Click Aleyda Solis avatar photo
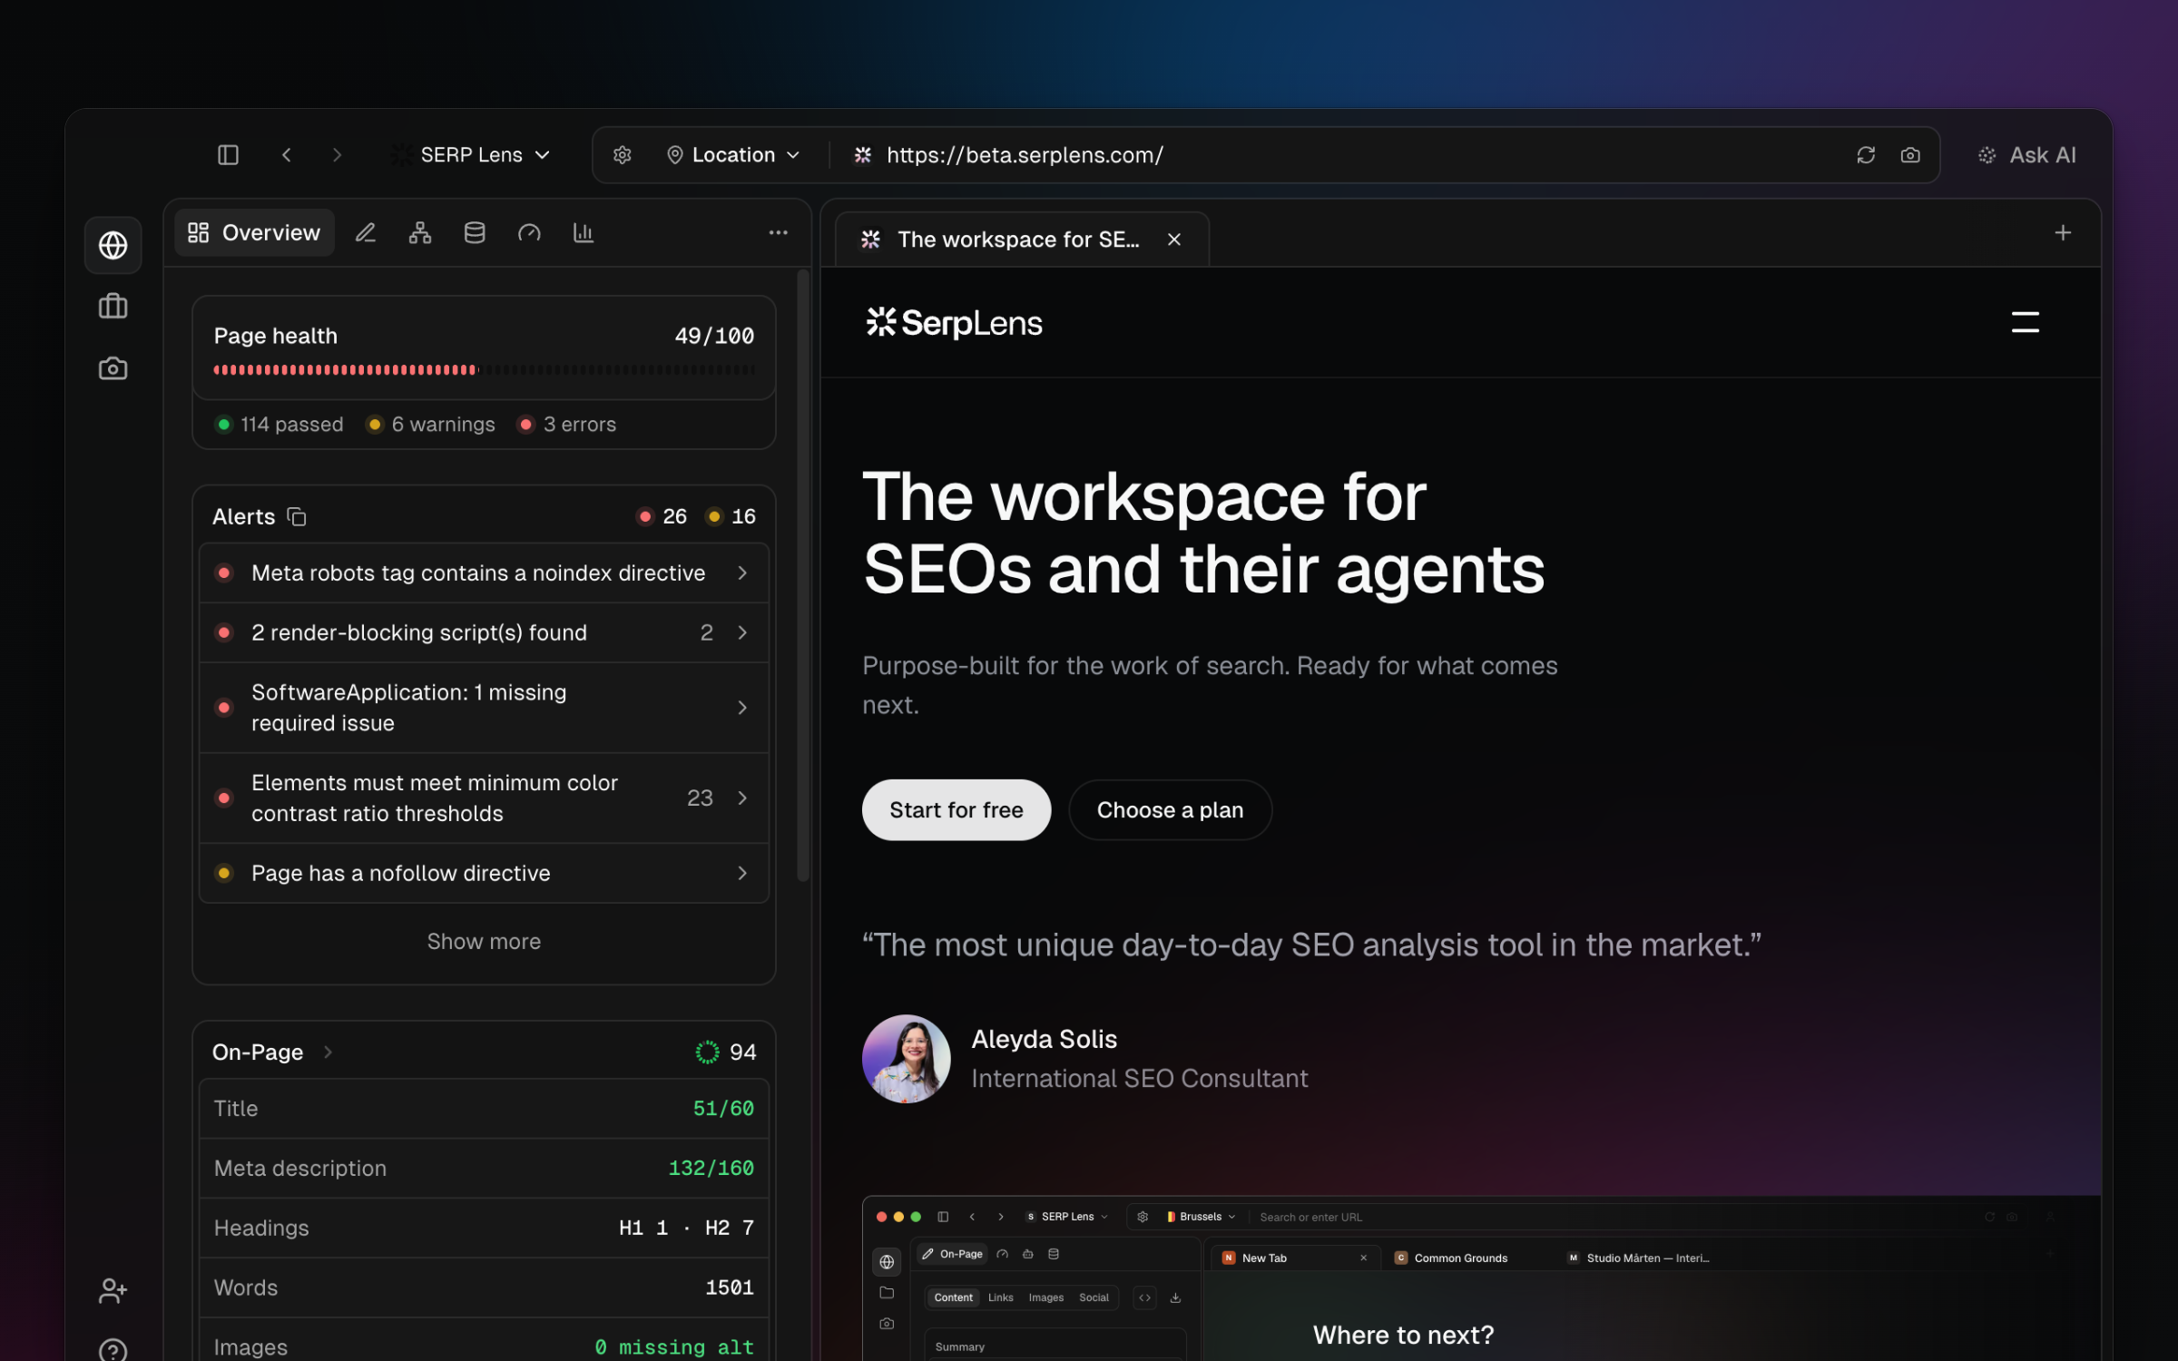The width and height of the screenshot is (2178, 1361). click(x=906, y=1059)
